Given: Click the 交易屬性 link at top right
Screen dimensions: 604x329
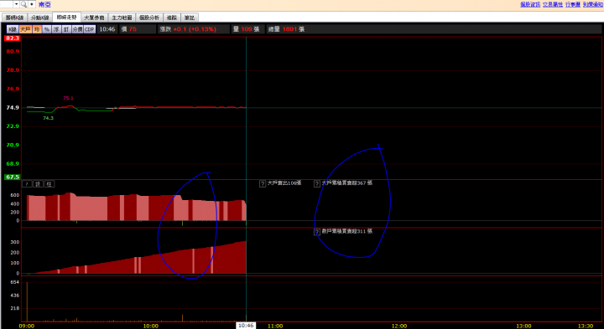Looking at the screenshot, I should pyautogui.click(x=553, y=4).
